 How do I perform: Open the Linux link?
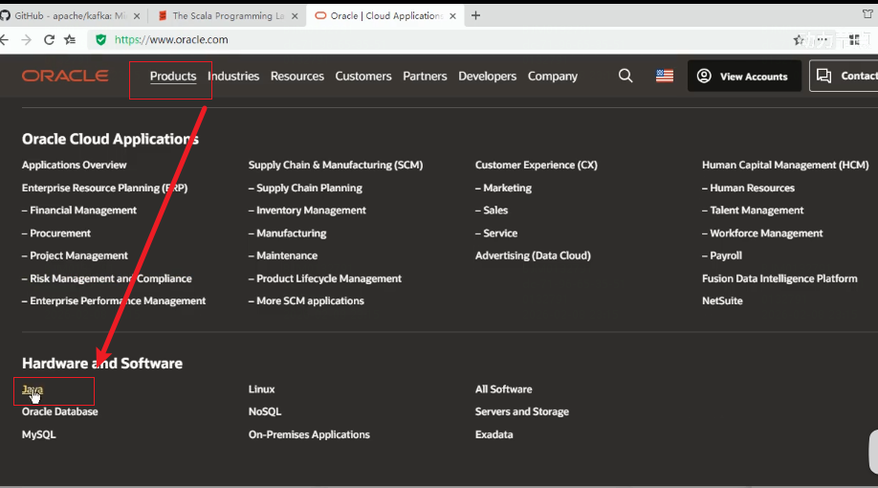point(261,388)
